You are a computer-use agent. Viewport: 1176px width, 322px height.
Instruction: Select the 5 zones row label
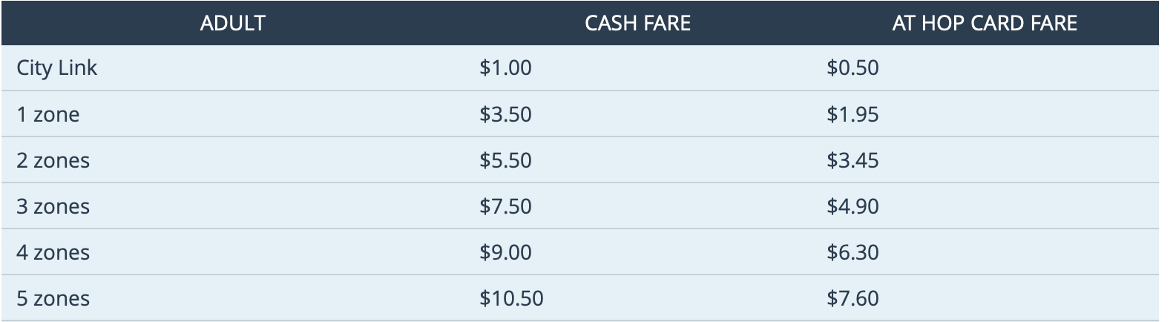point(53,298)
